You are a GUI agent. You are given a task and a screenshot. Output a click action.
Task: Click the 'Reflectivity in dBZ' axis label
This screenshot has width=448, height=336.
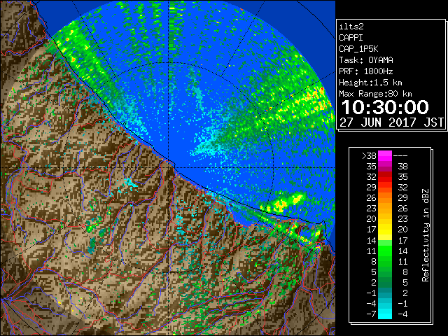tap(426, 235)
